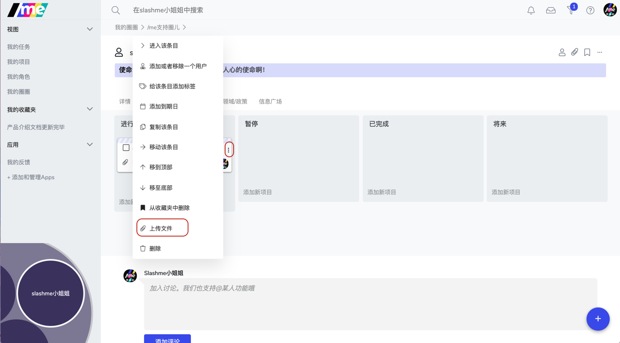
Task: Open the help question mark icon
Action: [590, 10]
